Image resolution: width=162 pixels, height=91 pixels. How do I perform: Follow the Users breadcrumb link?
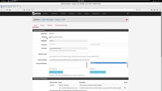57,20
